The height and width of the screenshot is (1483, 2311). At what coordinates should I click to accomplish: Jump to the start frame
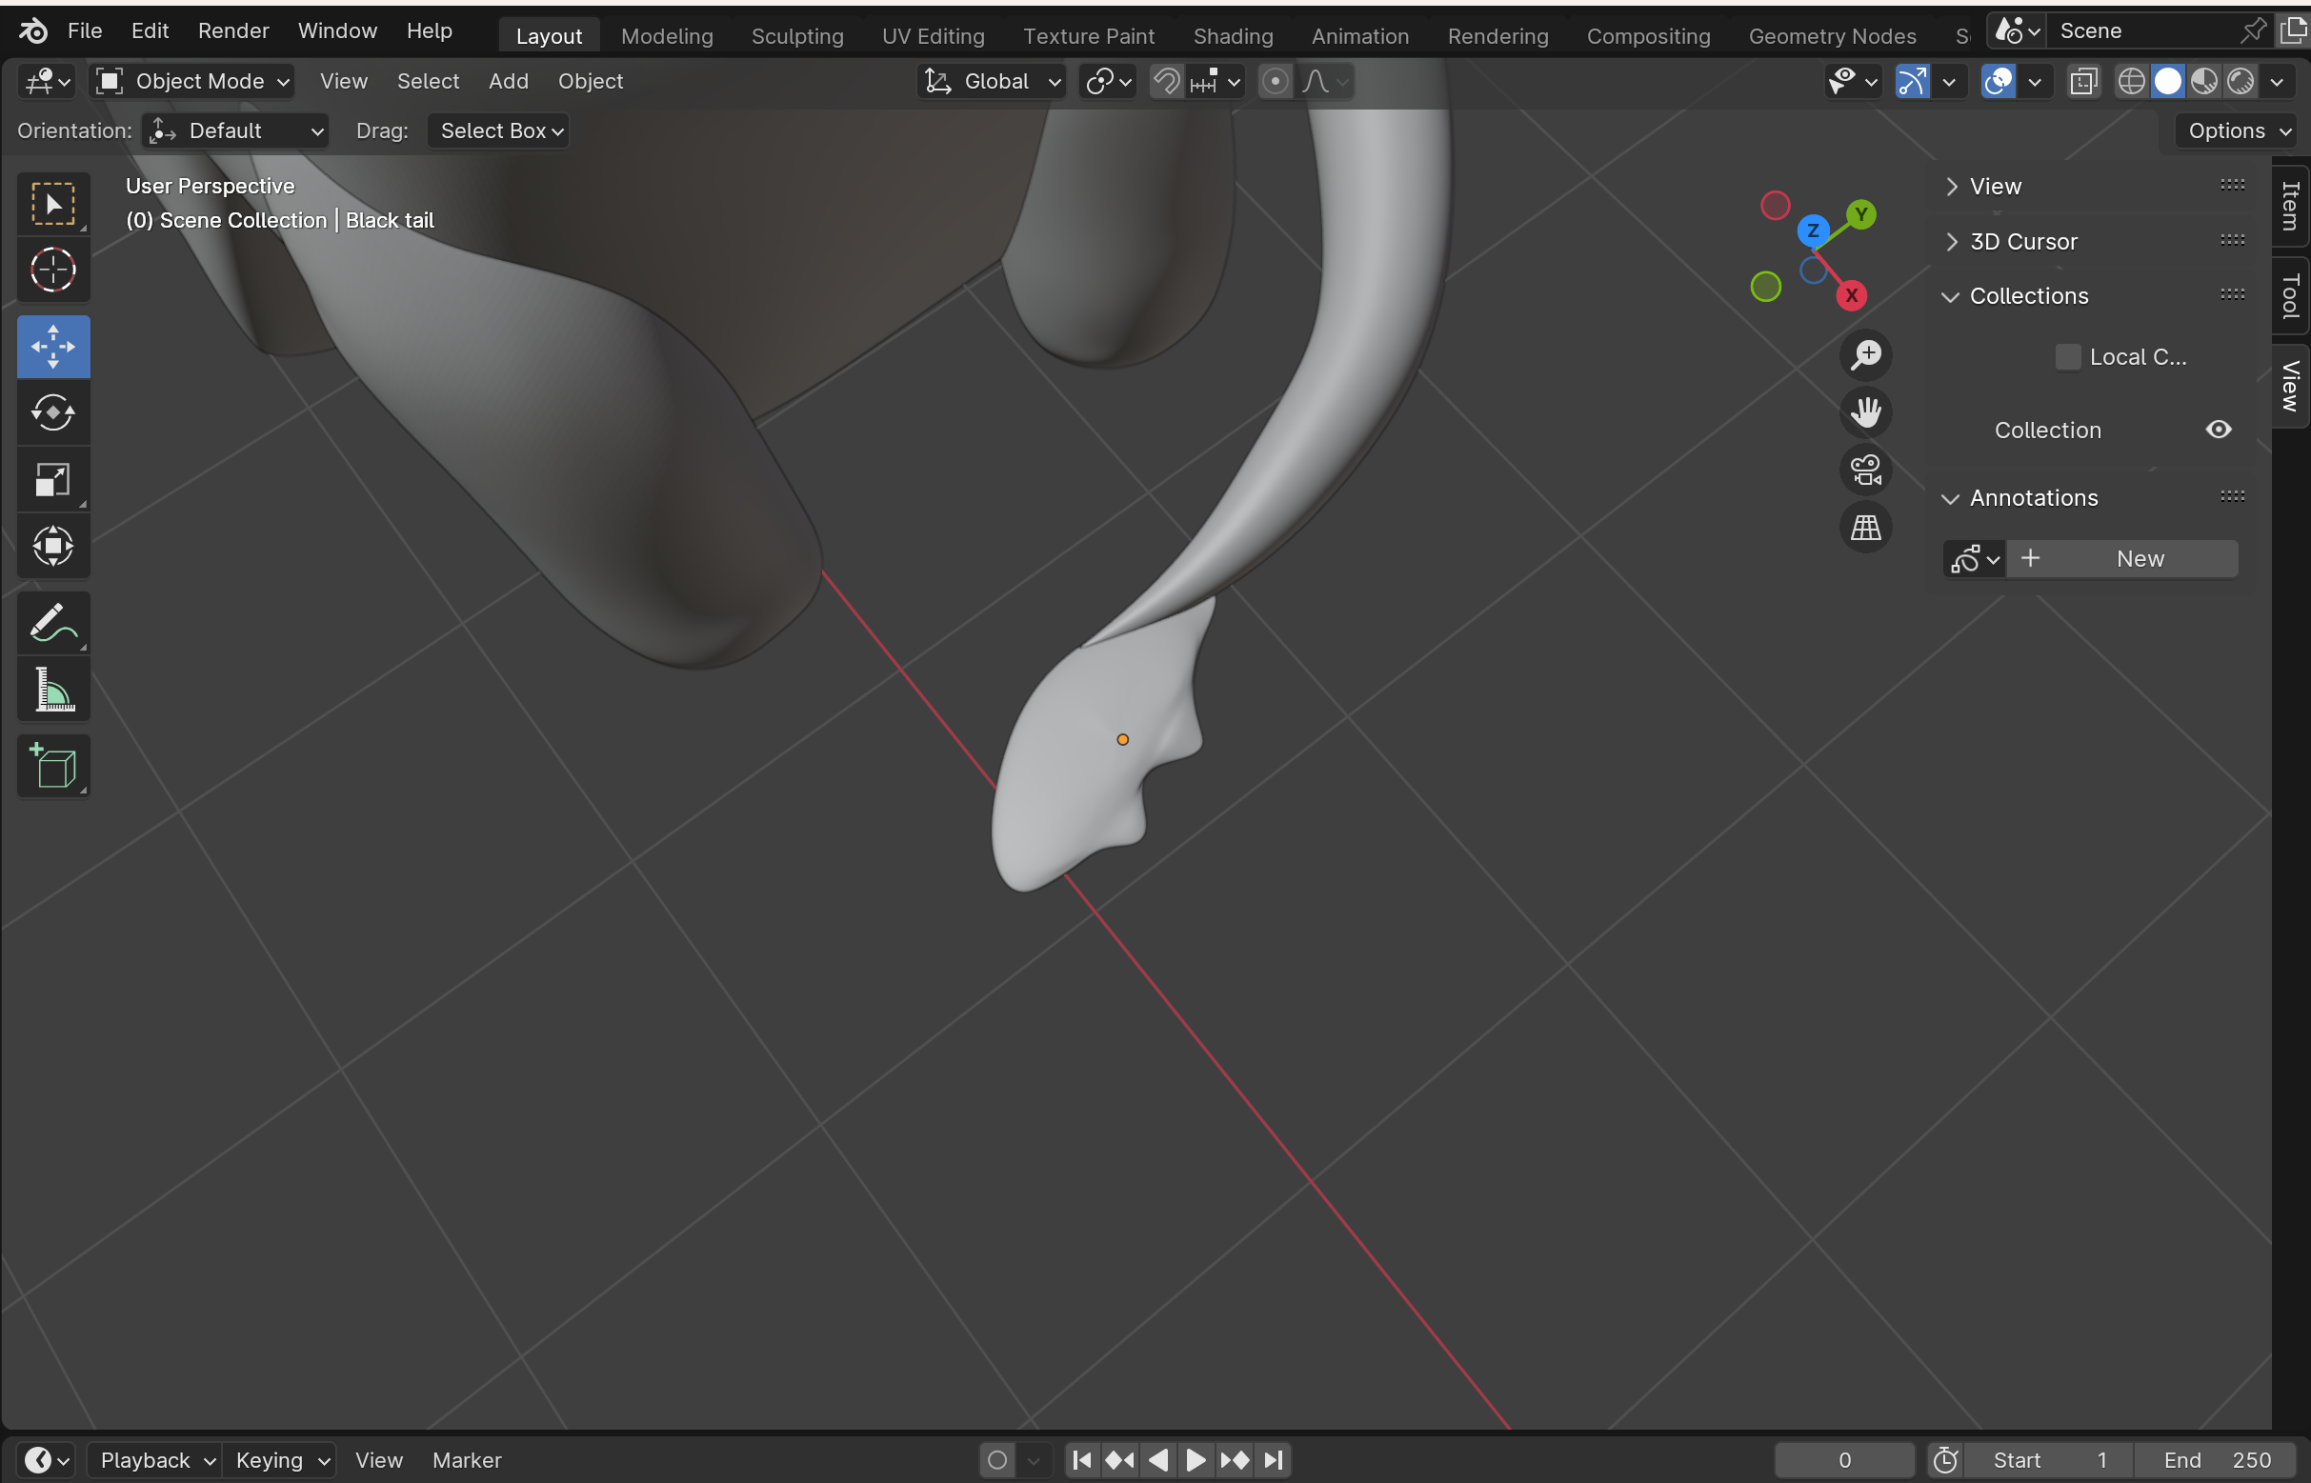(x=1081, y=1460)
